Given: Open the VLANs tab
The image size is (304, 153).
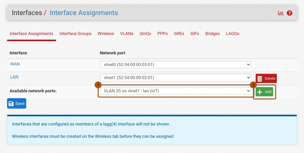Looking at the screenshot, I should [127, 33].
